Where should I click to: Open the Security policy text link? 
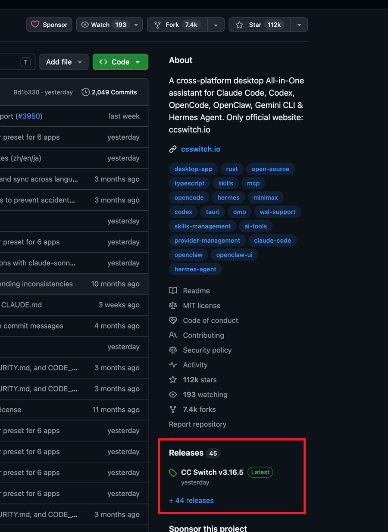click(x=207, y=350)
